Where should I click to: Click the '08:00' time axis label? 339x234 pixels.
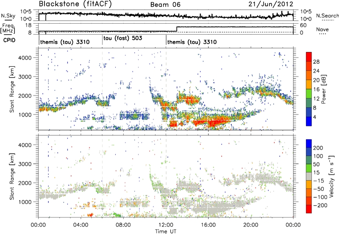[123, 225]
